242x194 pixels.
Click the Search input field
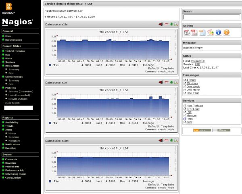(211, 17)
